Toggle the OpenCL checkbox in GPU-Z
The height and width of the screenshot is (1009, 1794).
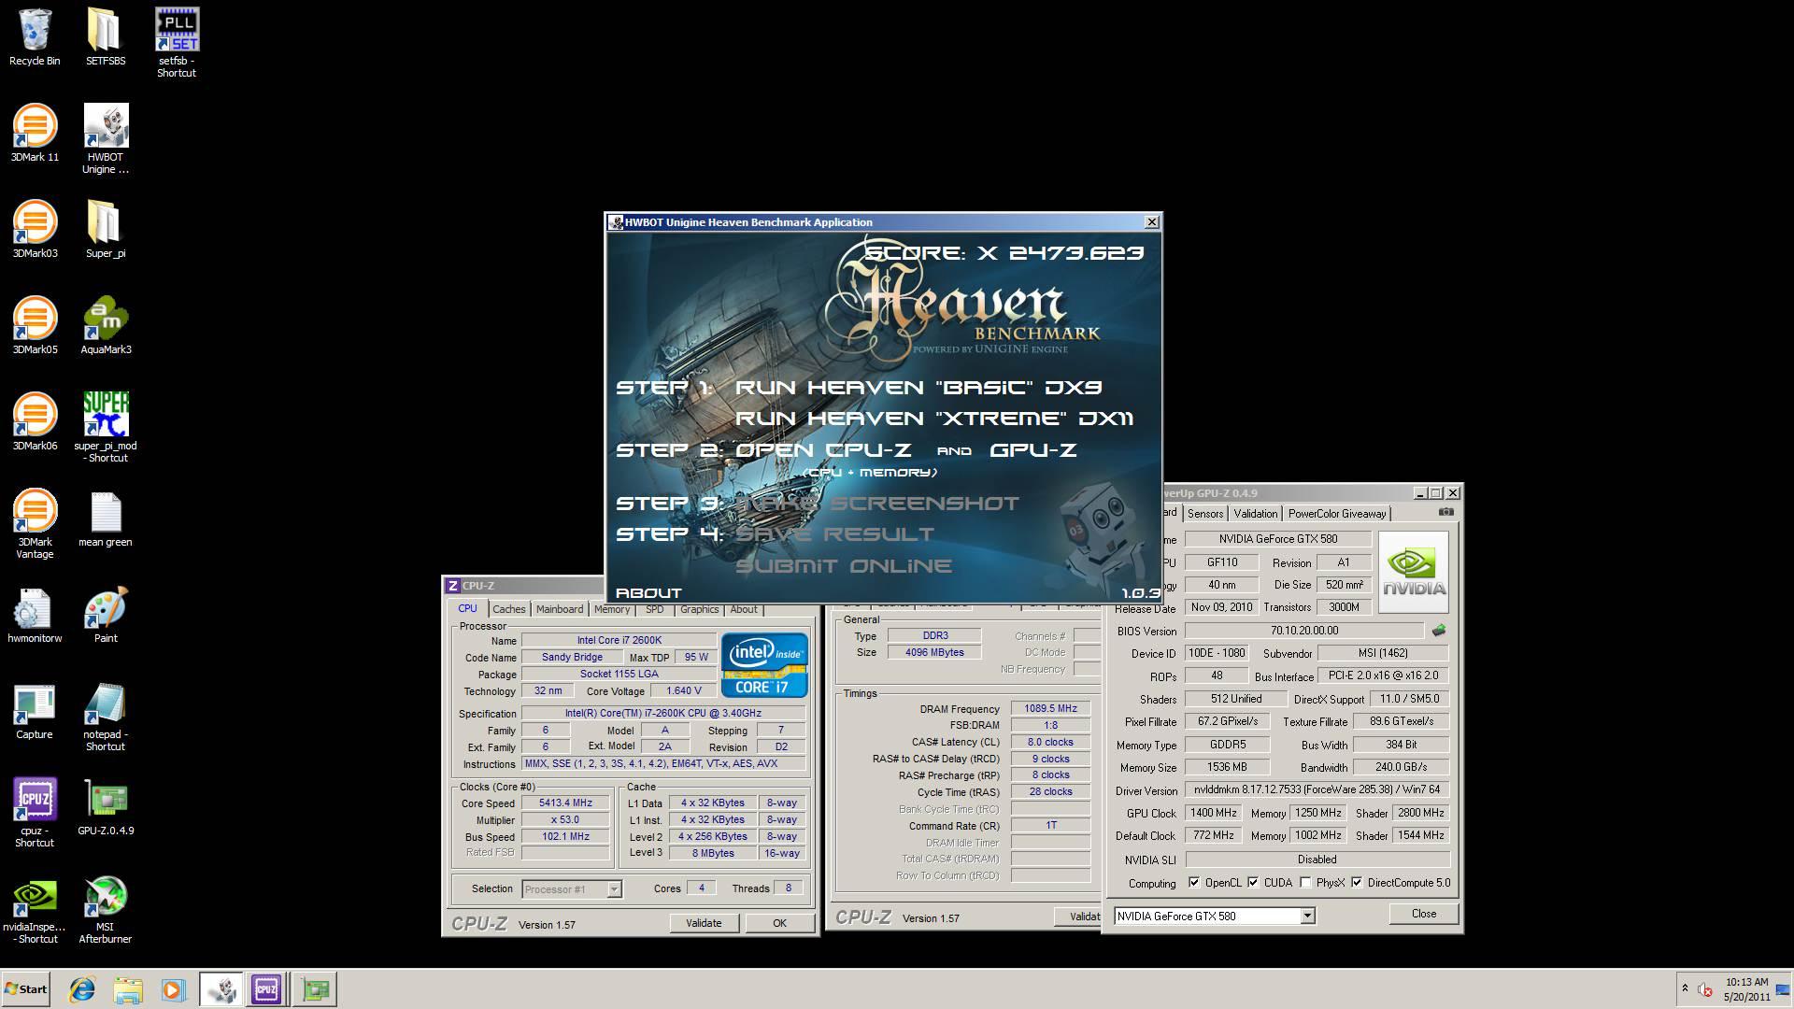coord(1194,883)
